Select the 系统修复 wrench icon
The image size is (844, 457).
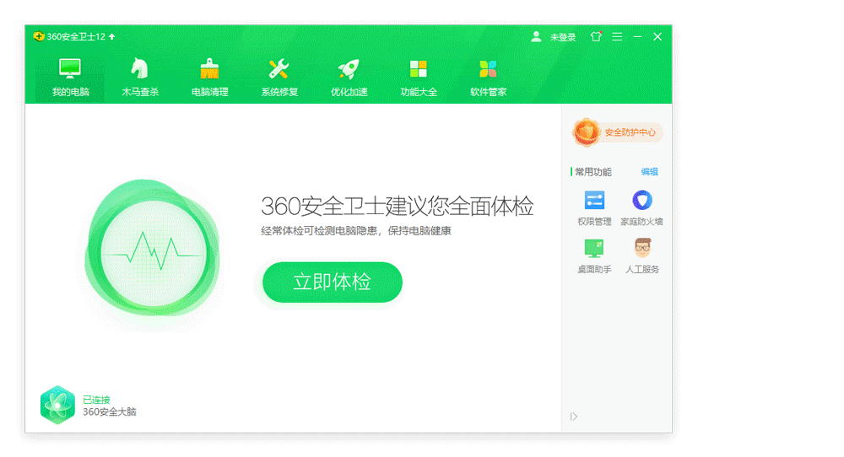[279, 69]
